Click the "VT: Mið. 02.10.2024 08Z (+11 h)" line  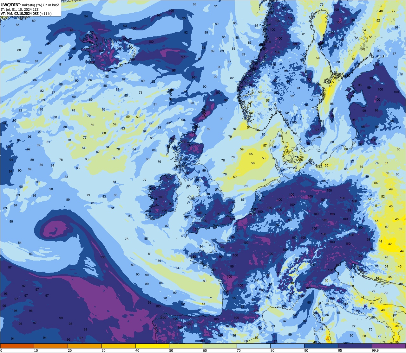click(x=26, y=13)
